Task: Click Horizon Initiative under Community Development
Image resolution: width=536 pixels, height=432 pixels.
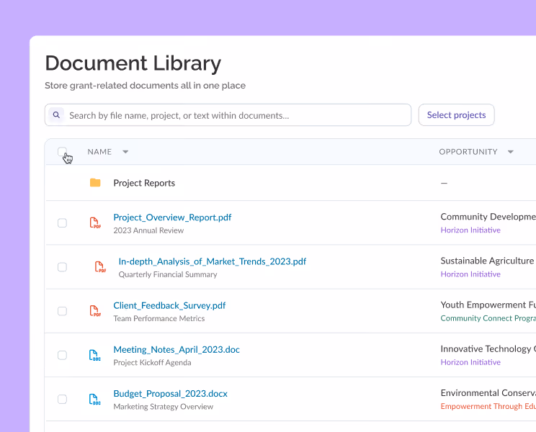Action: pos(470,230)
